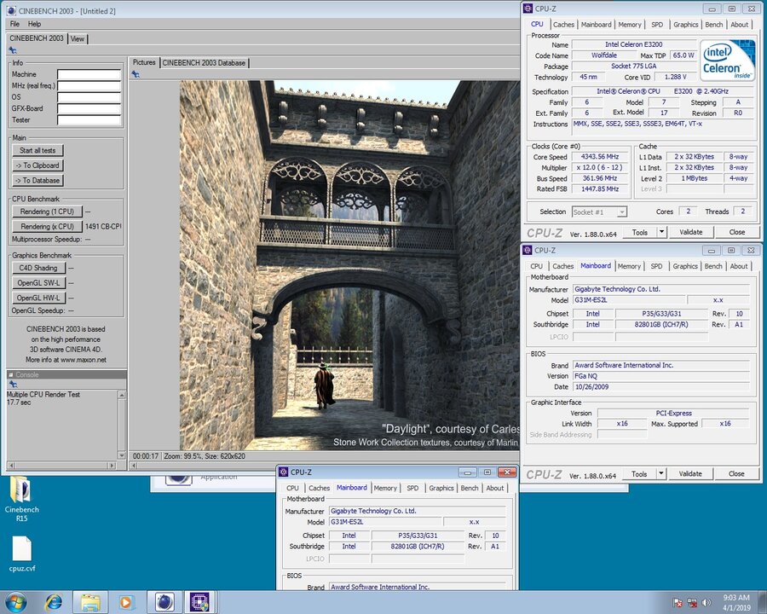Click Core Speed value 4343.56 MHz

pos(600,157)
